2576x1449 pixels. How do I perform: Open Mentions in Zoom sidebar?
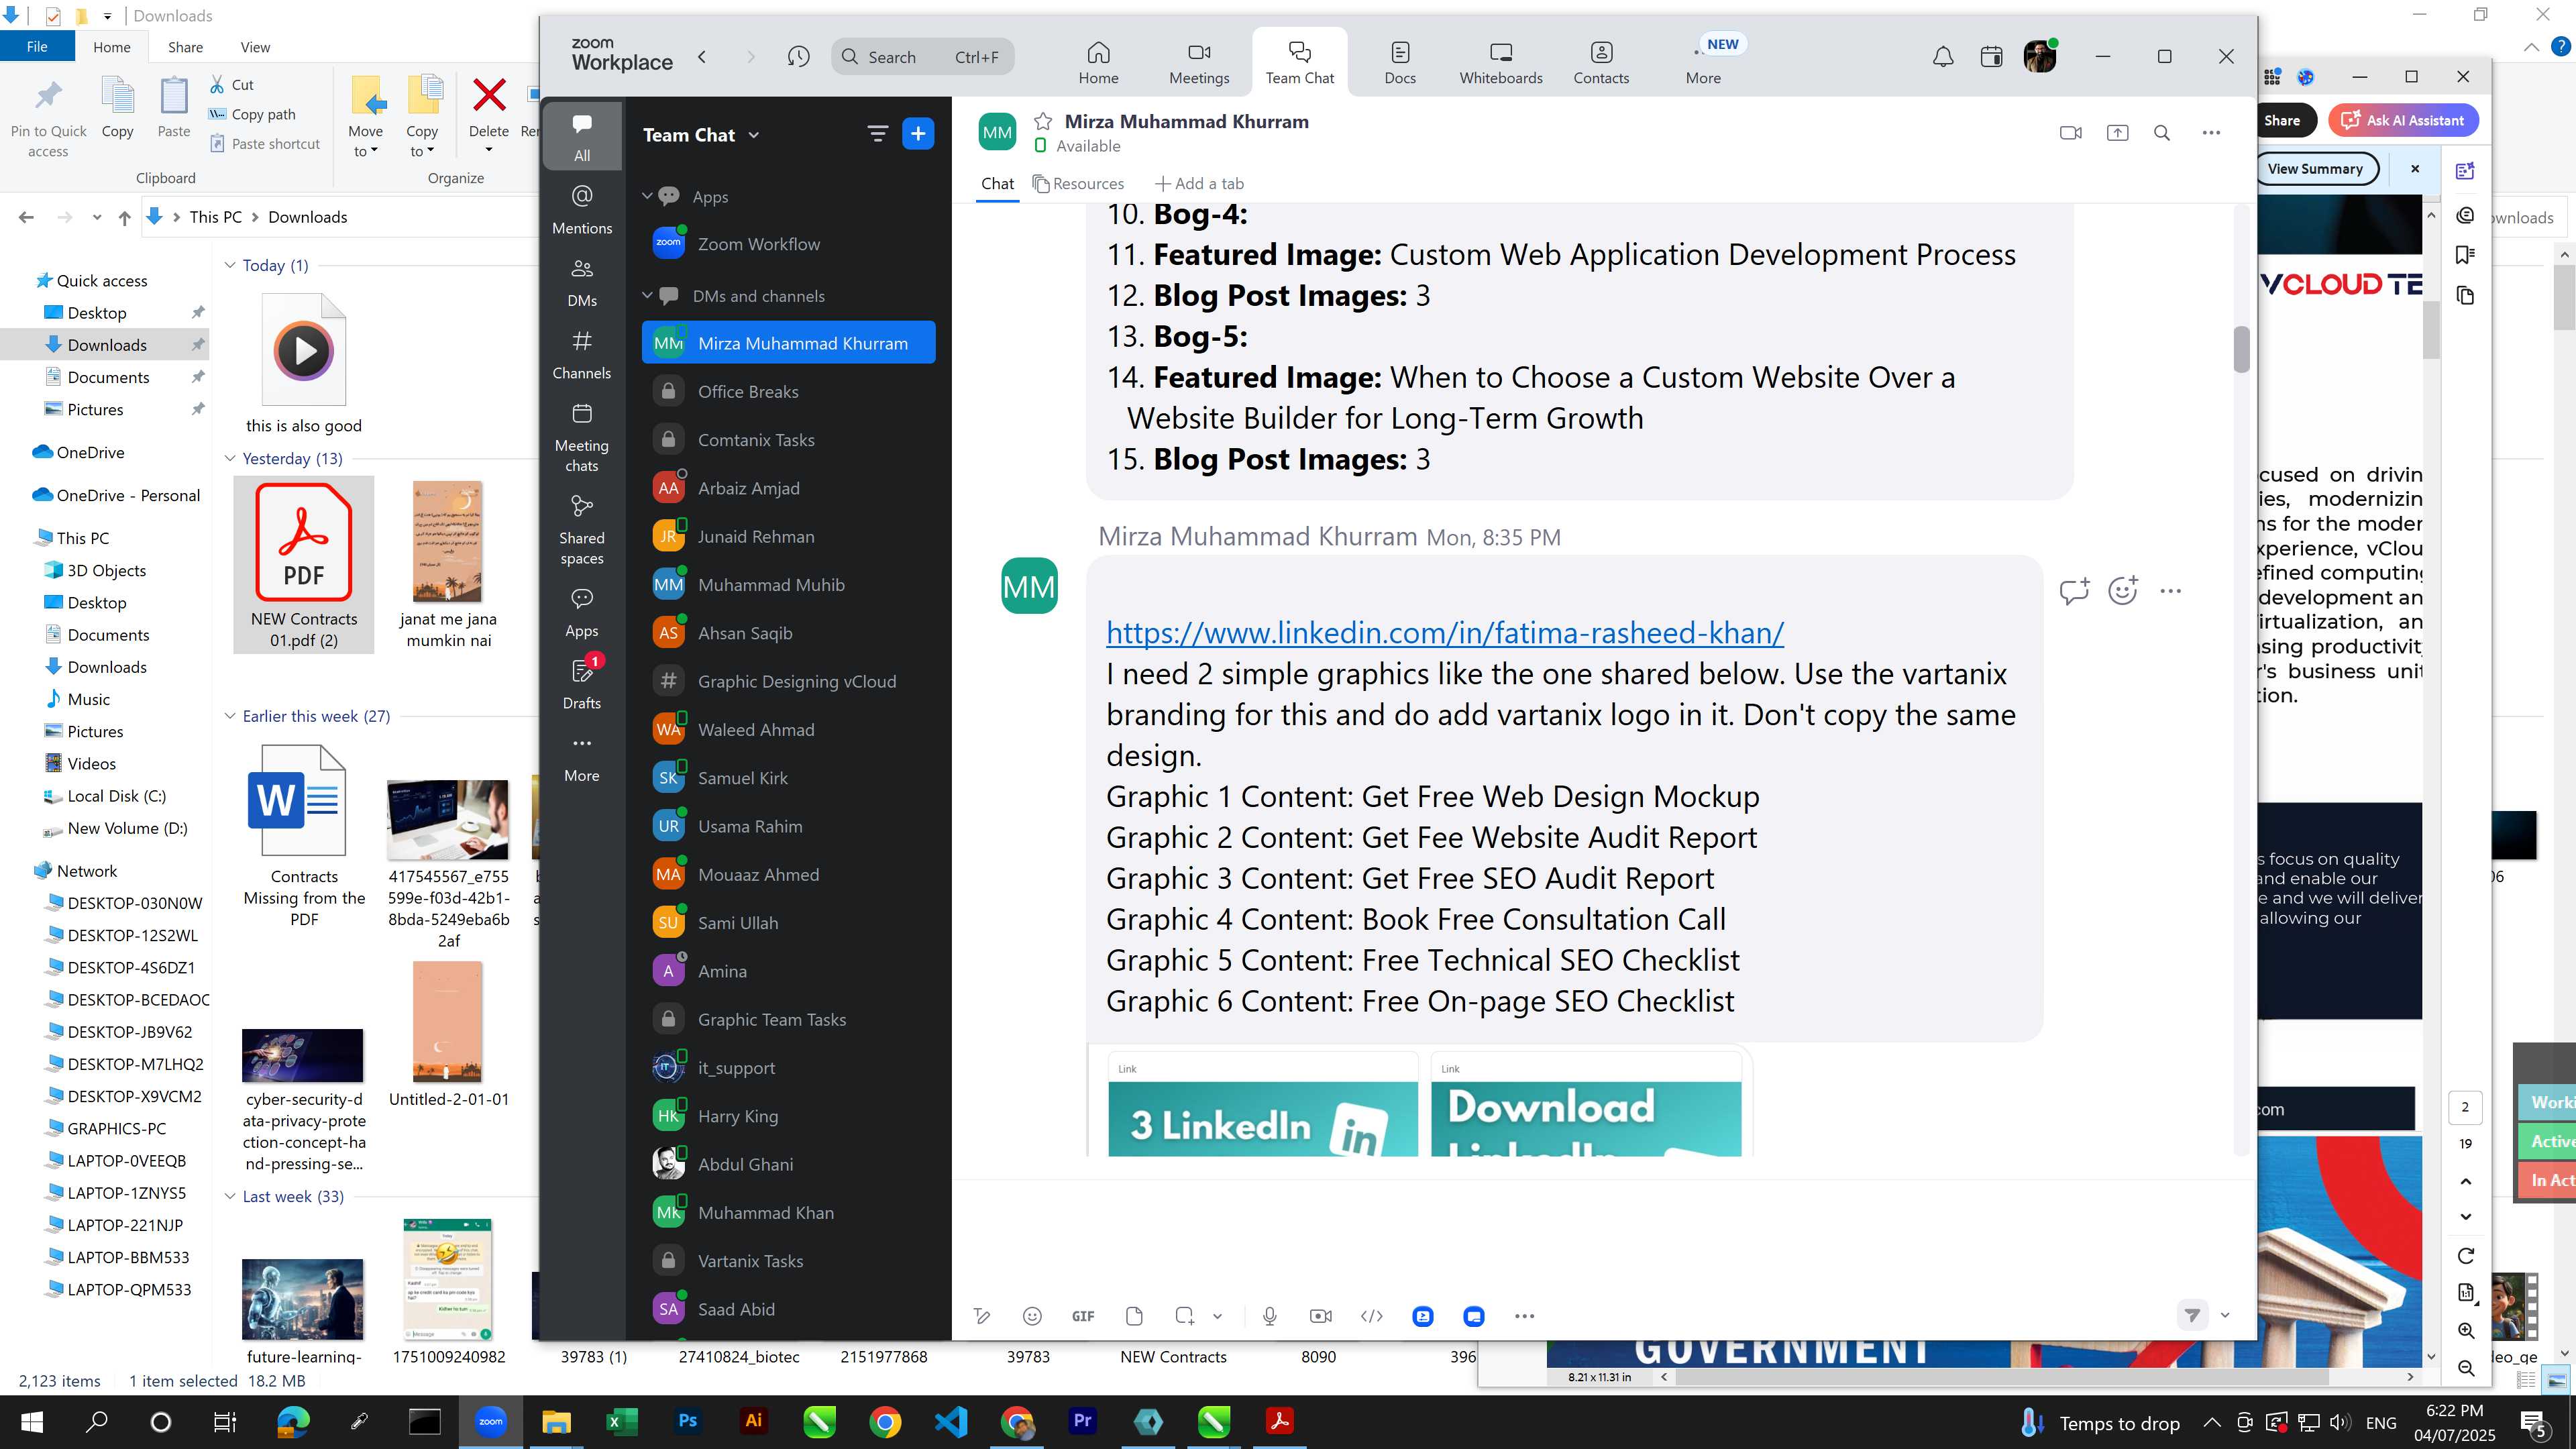[582, 209]
